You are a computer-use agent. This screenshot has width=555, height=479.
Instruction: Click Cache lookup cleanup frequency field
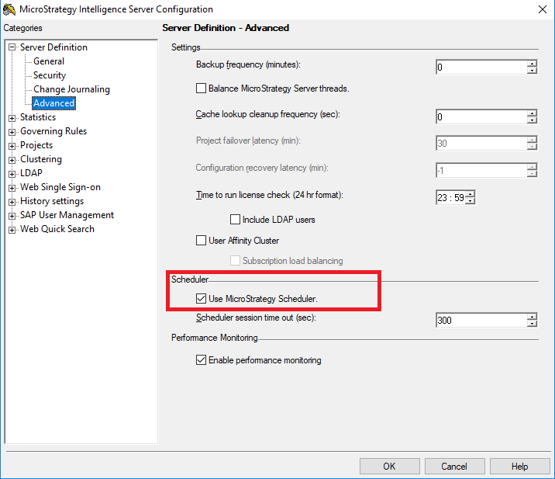coord(481,116)
